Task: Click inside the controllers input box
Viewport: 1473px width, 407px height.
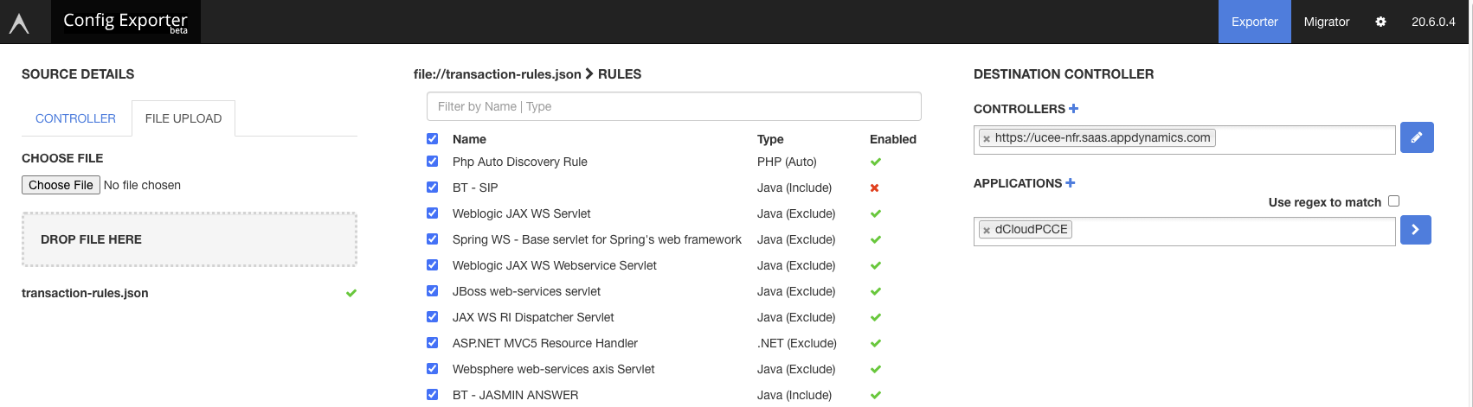Action: tap(1185, 139)
